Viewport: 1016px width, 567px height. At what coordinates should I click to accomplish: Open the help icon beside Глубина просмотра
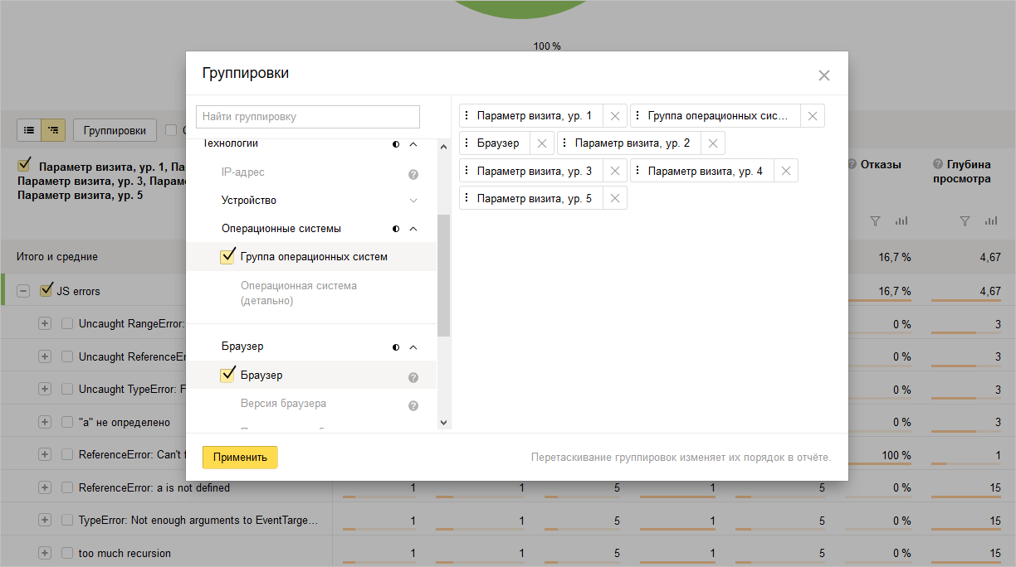[938, 165]
